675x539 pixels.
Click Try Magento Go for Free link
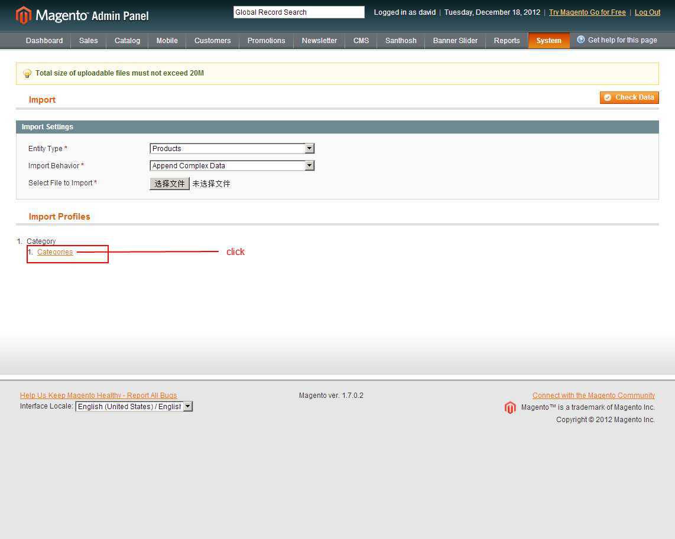[587, 12]
